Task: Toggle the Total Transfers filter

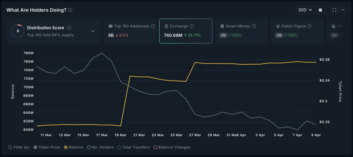Action: (x=133, y=147)
